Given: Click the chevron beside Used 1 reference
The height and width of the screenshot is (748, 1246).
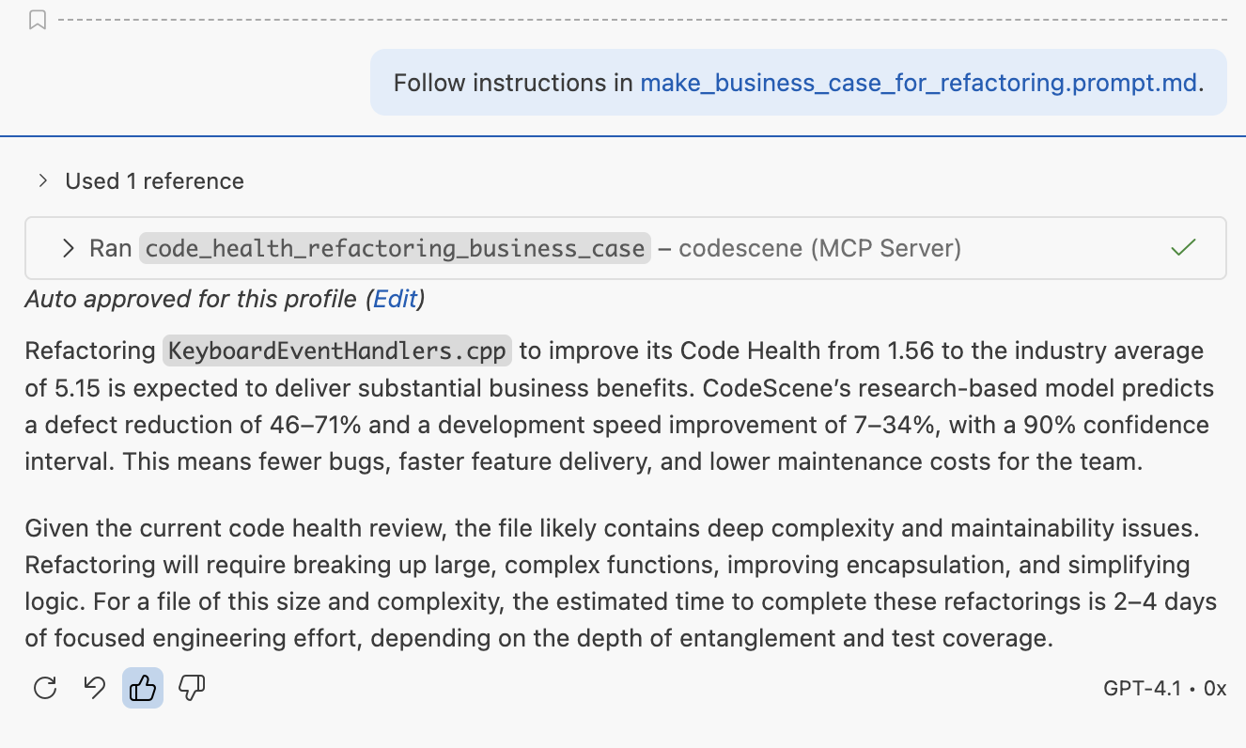Looking at the screenshot, I should coord(42,180).
